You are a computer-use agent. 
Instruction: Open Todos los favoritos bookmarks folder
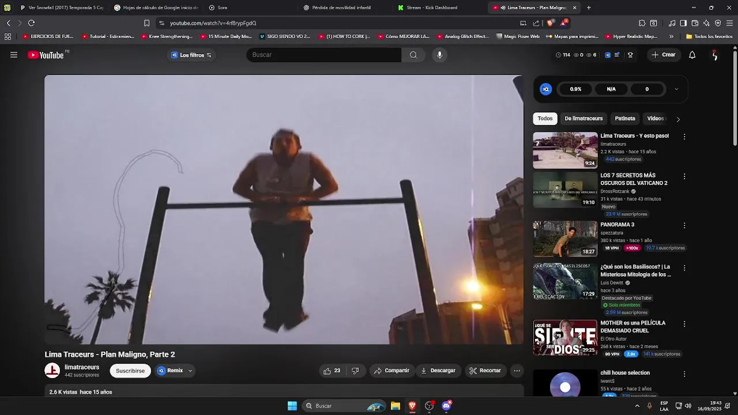tap(709, 36)
